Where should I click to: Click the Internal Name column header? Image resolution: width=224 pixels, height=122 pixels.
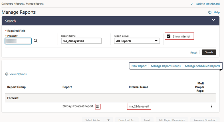coord(138,87)
